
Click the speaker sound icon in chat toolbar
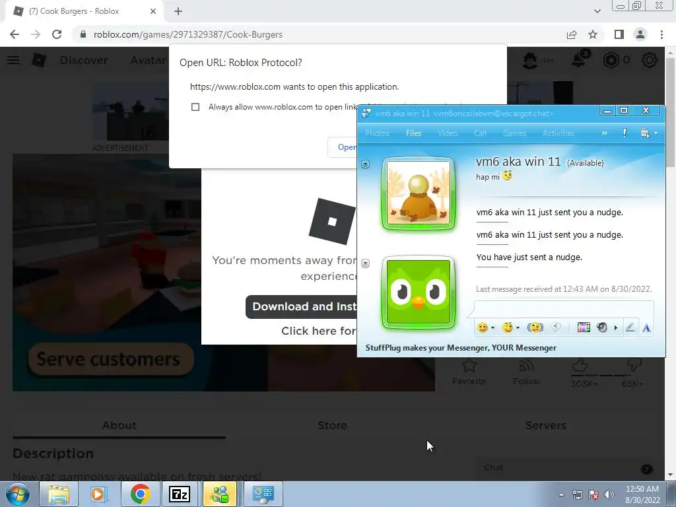602,327
